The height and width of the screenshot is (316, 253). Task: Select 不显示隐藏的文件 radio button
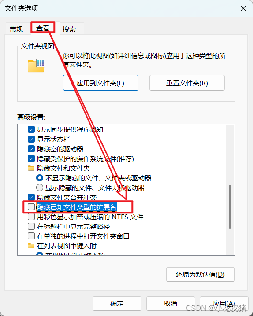click(x=40, y=178)
